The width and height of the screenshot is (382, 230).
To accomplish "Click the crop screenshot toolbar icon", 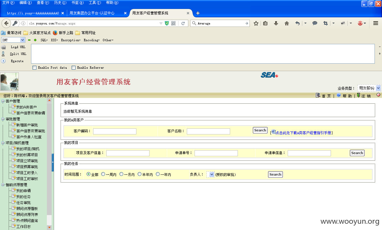I will (x=326, y=23).
